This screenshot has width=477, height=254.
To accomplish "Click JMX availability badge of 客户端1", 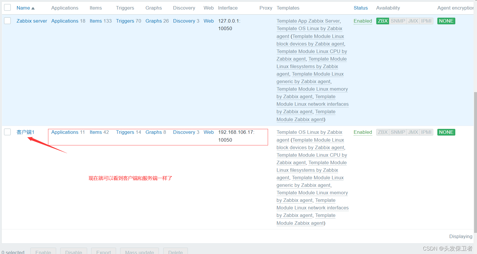I will tap(413, 132).
